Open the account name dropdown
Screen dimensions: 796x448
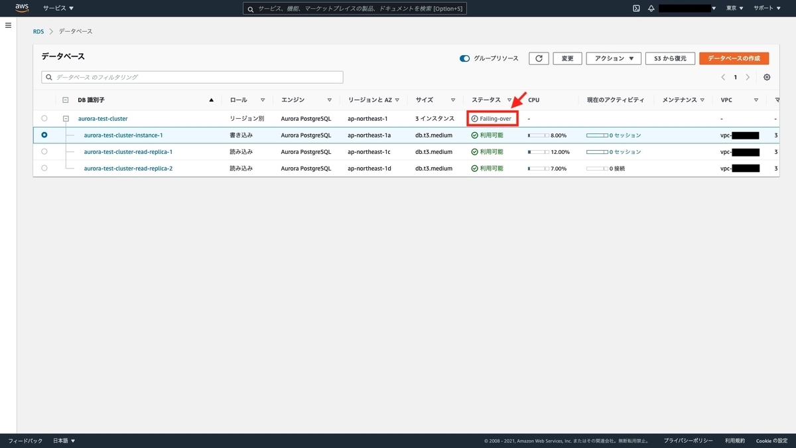687,9
